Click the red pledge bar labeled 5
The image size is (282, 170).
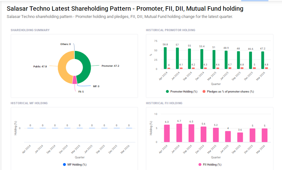click(254, 68)
